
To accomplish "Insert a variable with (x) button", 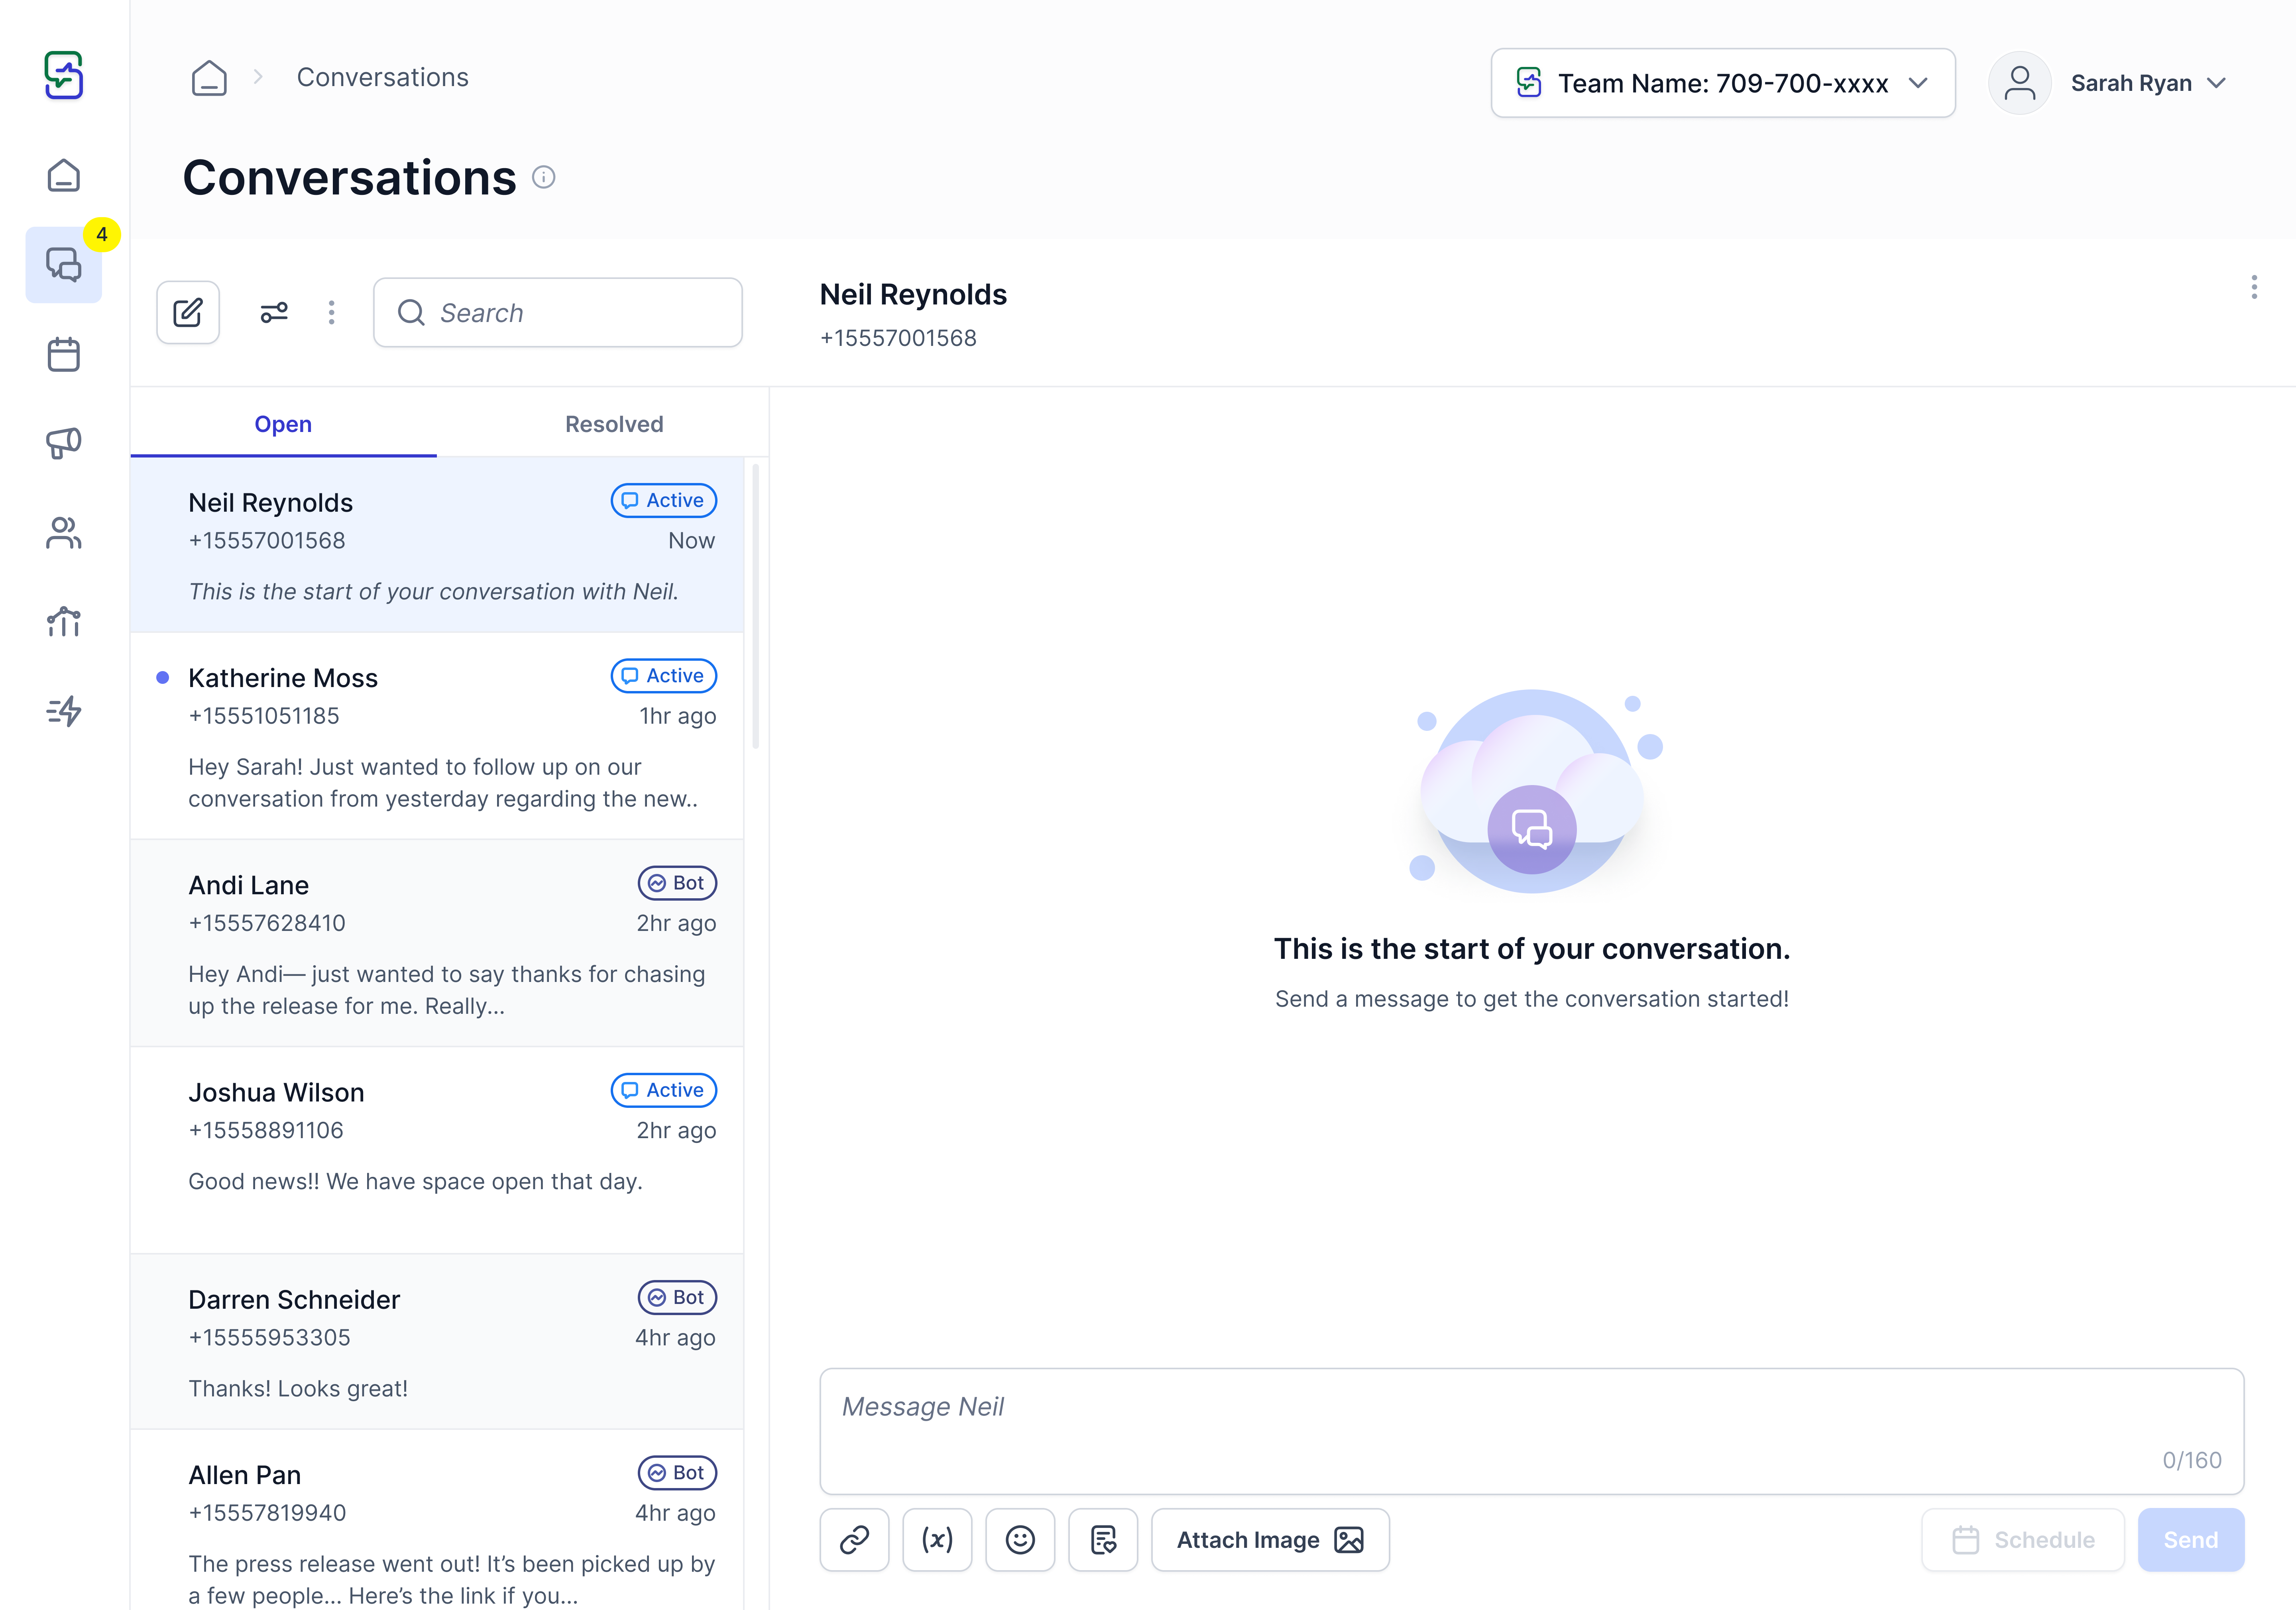I will 937,1540.
